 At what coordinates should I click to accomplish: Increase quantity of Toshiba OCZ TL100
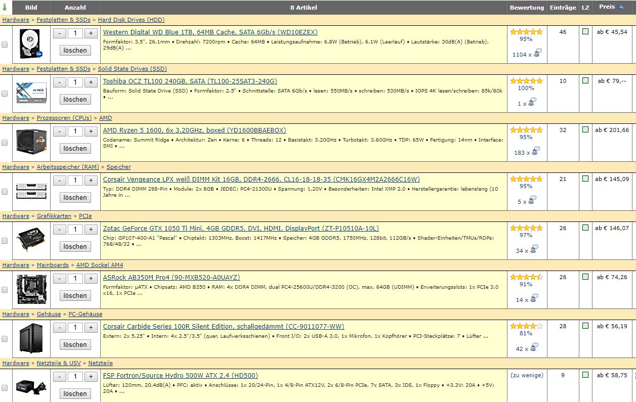pos(91,82)
